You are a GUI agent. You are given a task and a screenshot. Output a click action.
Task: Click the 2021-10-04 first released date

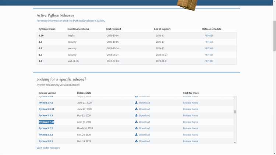[x=113, y=36]
